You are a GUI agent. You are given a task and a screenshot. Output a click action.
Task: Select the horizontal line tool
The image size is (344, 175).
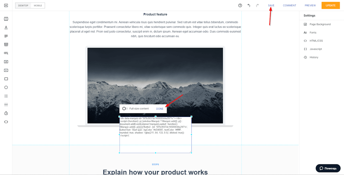[x=6, y=104]
